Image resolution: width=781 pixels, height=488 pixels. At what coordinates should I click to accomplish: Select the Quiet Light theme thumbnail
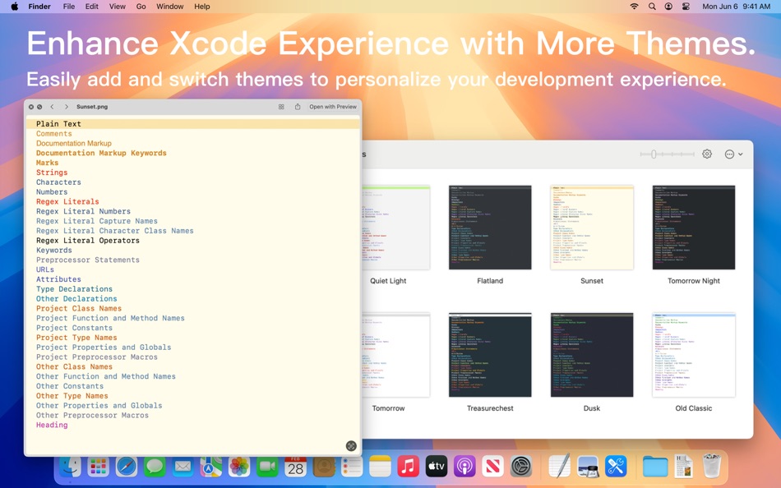click(395, 228)
